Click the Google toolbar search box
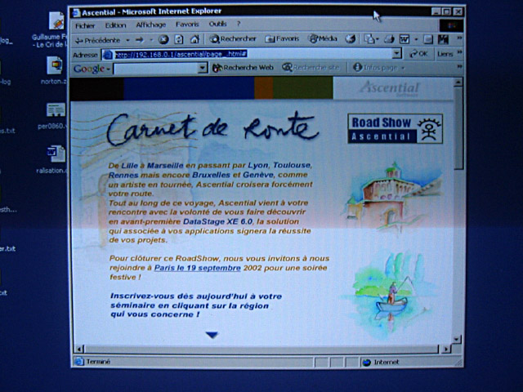523x392 pixels. click(x=156, y=69)
